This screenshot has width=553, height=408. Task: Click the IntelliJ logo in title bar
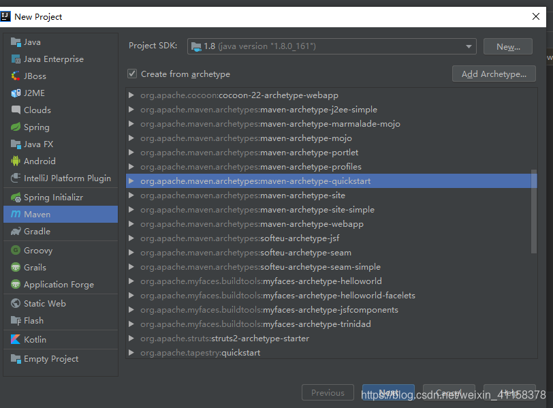click(x=5, y=16)
